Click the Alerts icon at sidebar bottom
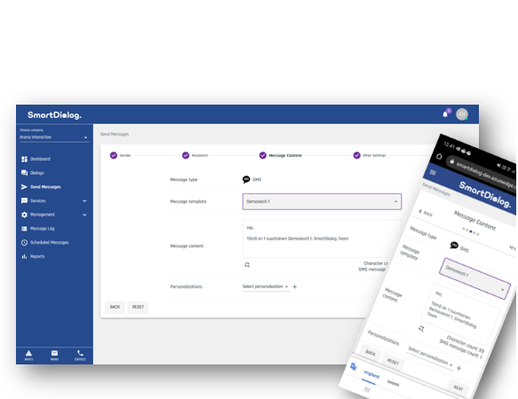Image resolution: width=518 pixels, height=399 pixels. click(28, 356)
